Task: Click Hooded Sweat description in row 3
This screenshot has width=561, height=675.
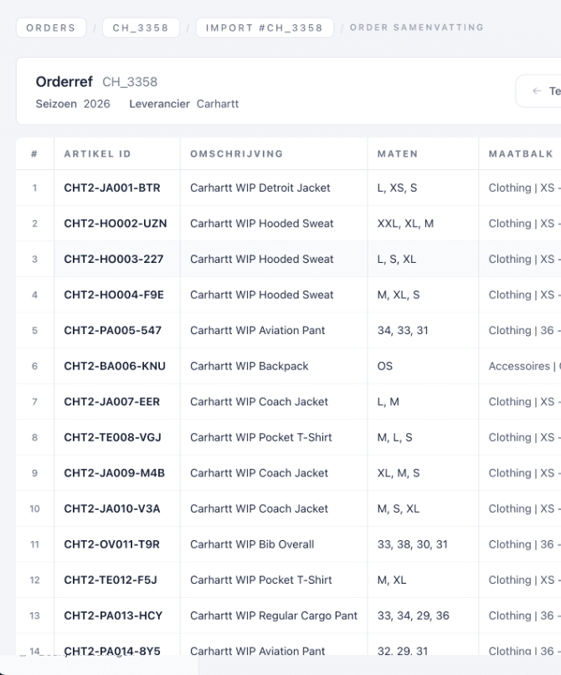Action: pyautogui.click(x=262, y=259)
